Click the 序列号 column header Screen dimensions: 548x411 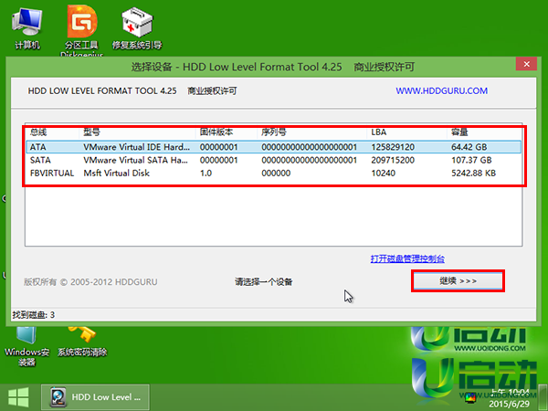pyautogui.click(x=311, y=132)
